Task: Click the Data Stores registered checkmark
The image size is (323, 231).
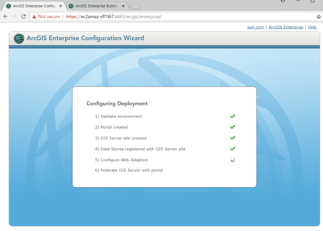Action: tap(232, 149)
